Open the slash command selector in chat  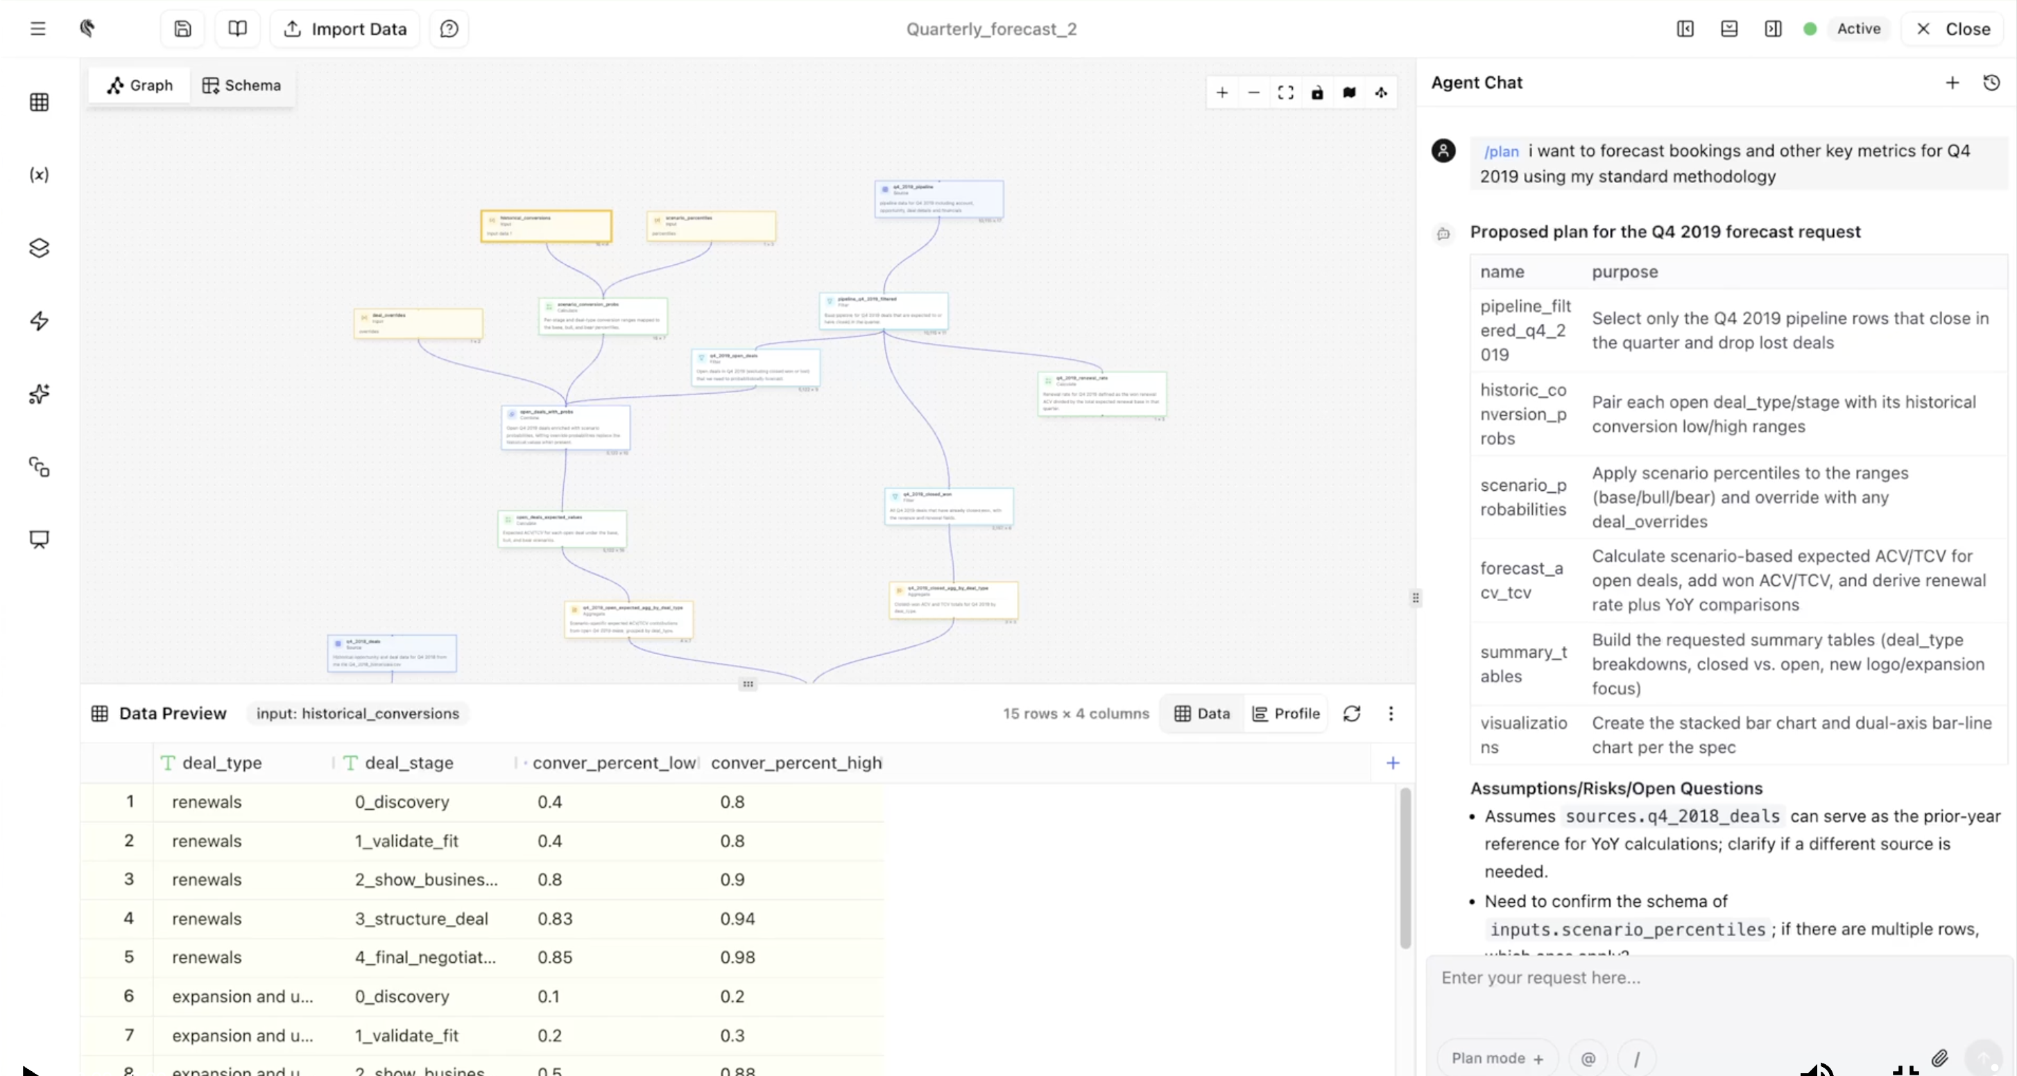1637,1058
